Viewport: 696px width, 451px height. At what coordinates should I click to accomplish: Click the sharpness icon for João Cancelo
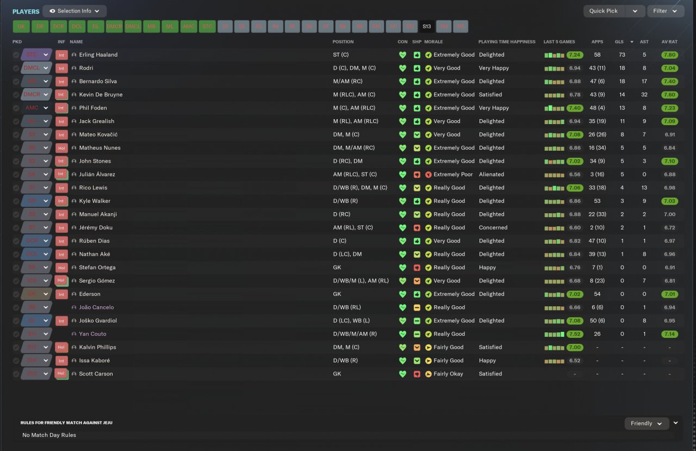click(x=417, y=307)
